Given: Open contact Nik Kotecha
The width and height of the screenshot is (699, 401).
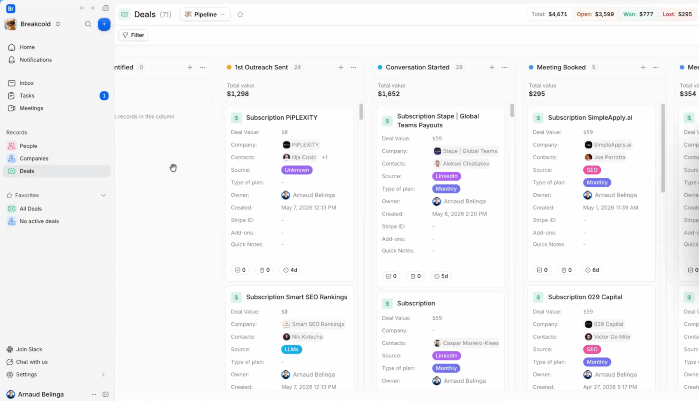Looking at the screenshot, I should pyautogui.click(x=303, y=337).
